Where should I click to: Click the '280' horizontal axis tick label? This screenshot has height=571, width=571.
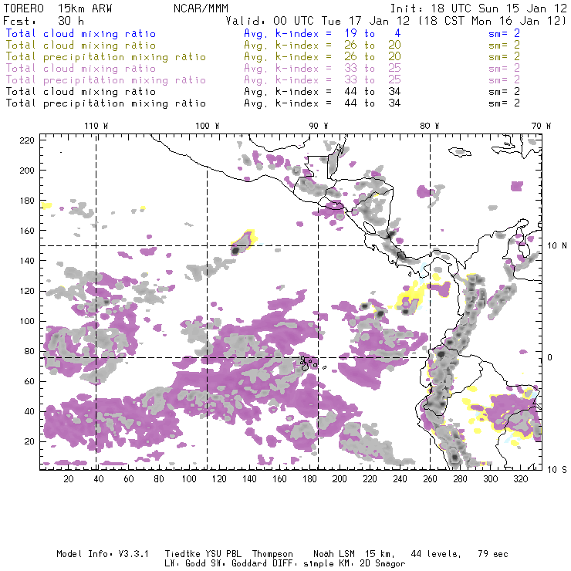pos(460,479)
